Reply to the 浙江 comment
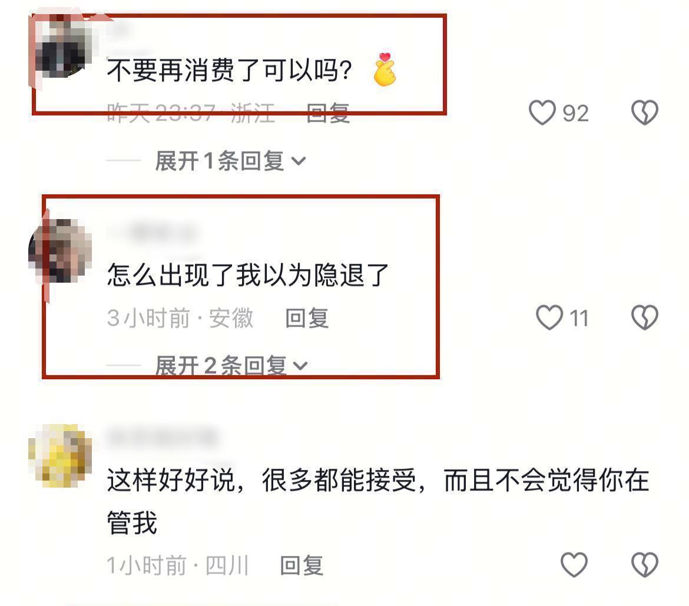Viewport: 689px width, 606px height. coord(328,113)
